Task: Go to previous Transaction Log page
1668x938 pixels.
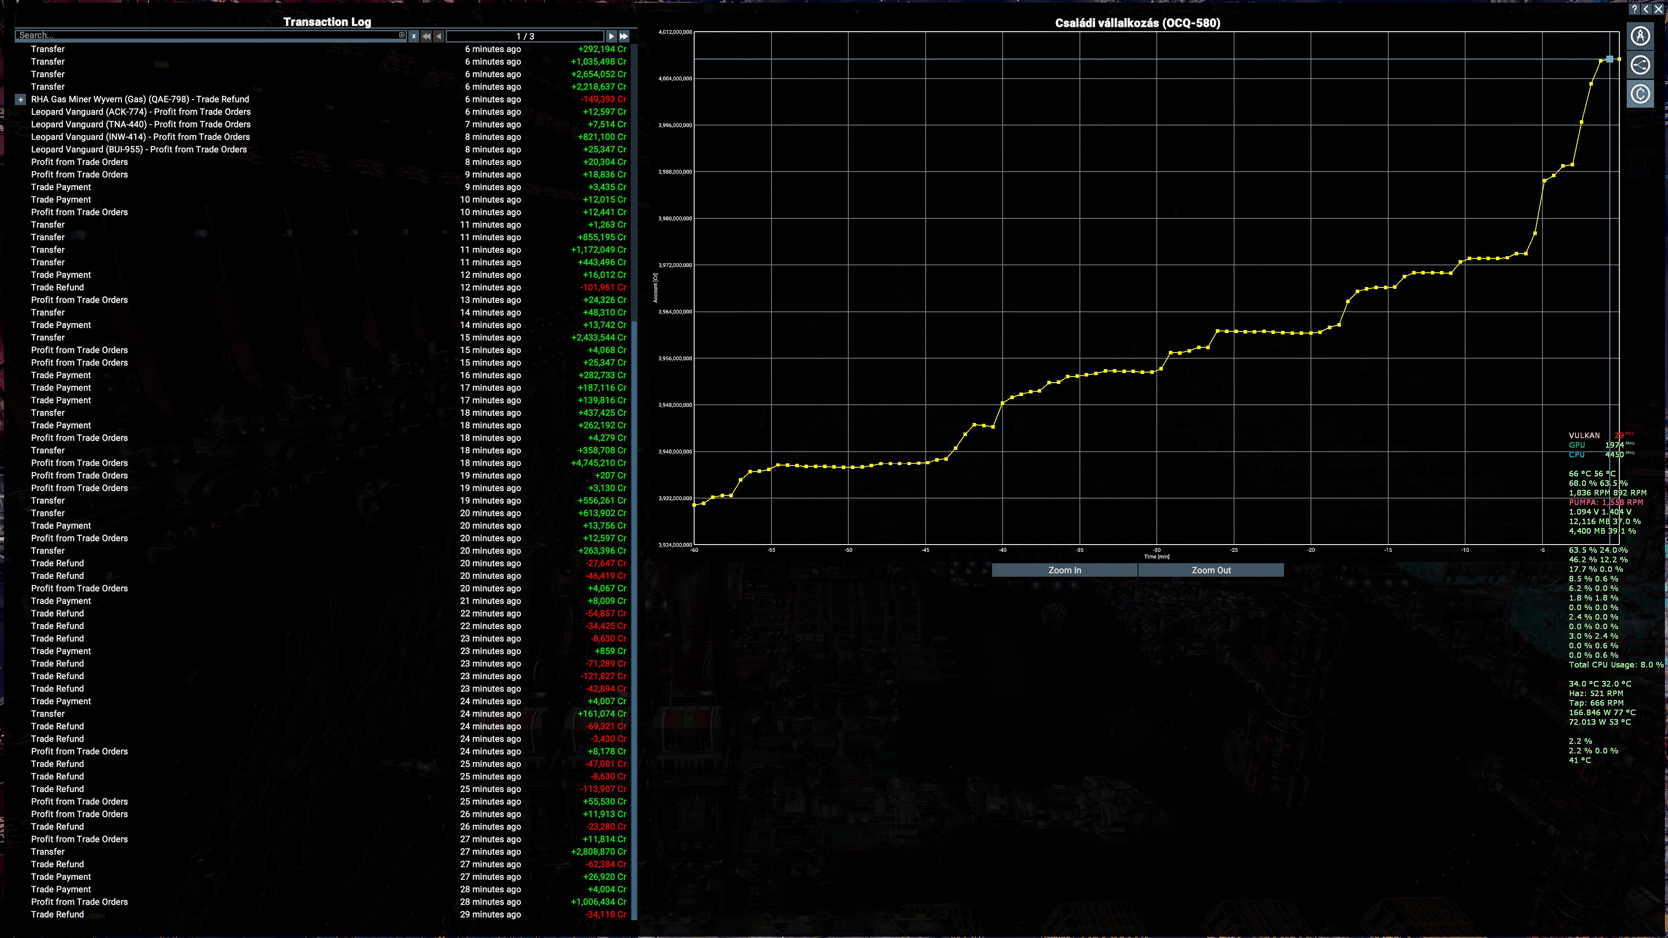Action: tap(439, 36)
